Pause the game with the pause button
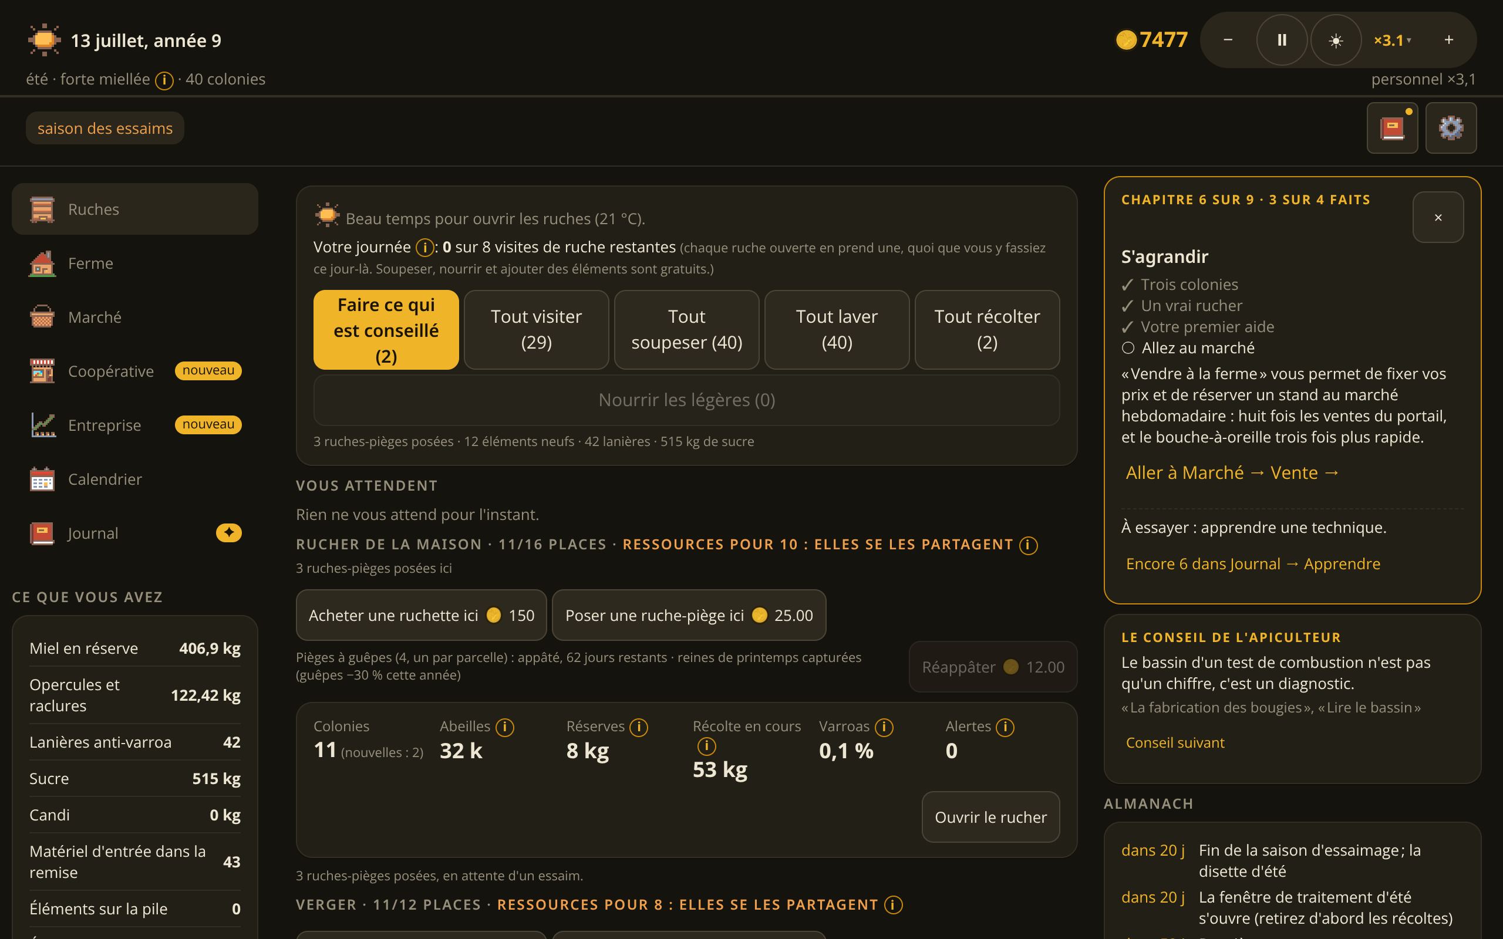 click(x=1282, y=40)
